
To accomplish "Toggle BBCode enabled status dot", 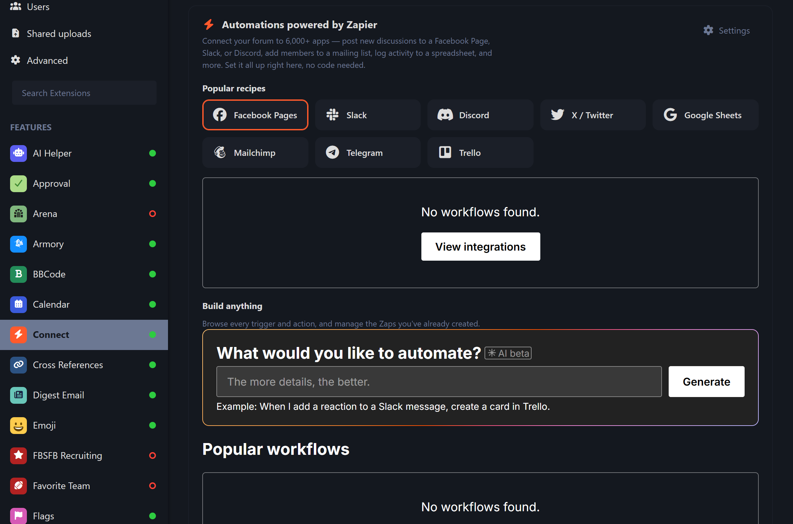I will tap(153, 274).
